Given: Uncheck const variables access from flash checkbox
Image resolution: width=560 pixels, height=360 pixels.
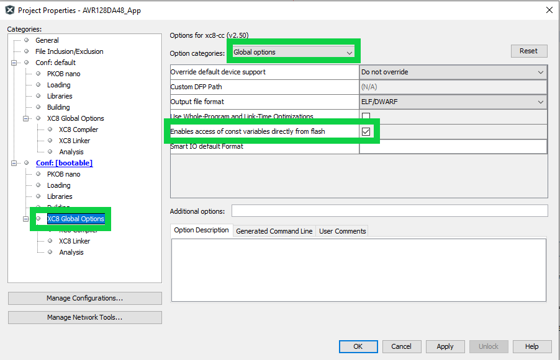Looking at the screenshot, I should point(366,131).
